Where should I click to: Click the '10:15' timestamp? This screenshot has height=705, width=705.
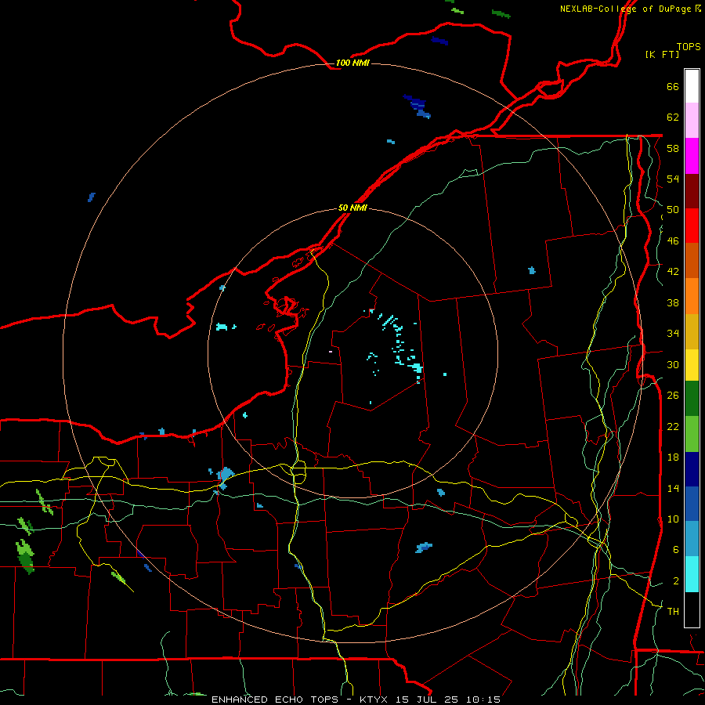click(x=484, y=700)
